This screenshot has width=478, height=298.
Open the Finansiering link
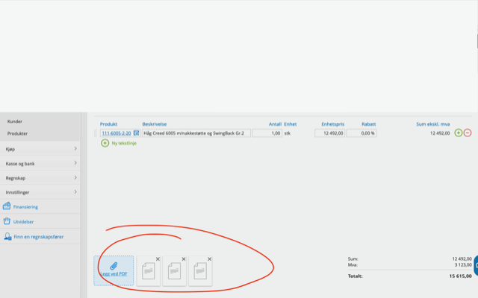coord(25,207)
